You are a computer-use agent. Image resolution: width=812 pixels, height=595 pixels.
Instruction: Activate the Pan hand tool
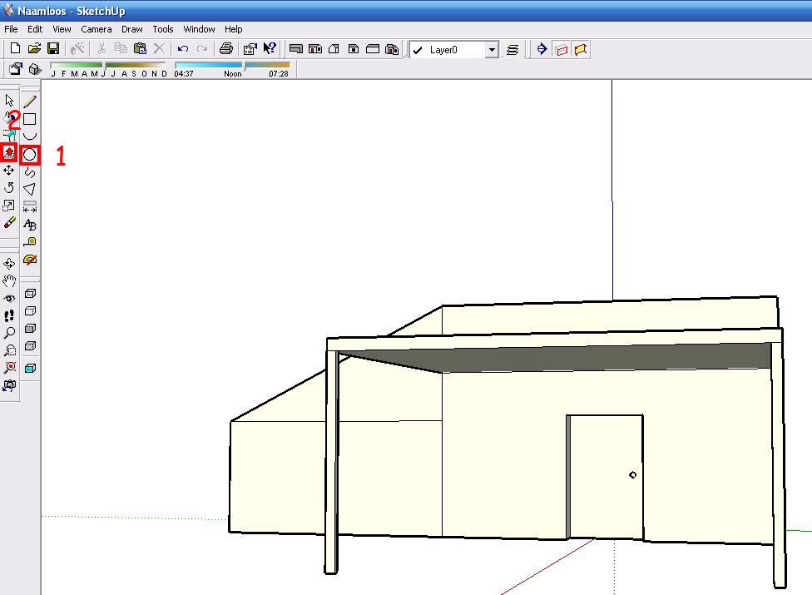(x=9, y=281)
